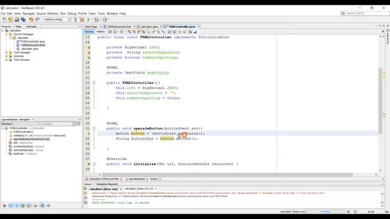
Task: Collapse the code fold at line 22
Action: 94,83
